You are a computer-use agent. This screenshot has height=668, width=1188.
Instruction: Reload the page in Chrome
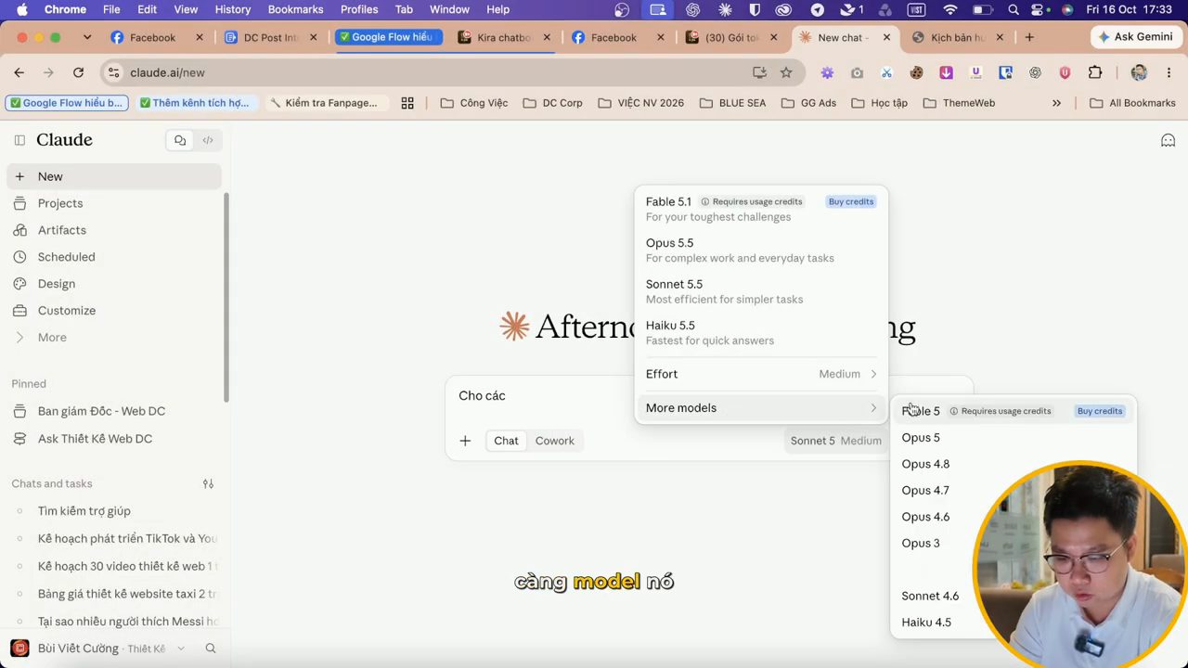[x=78, y=72]
